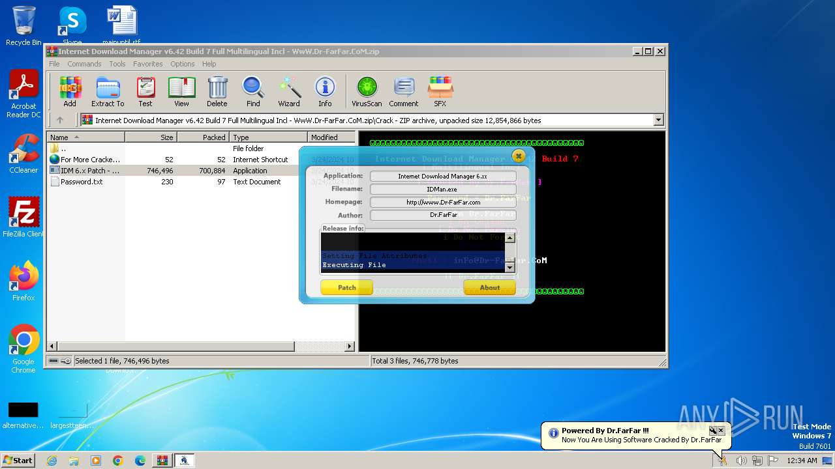Click Release info scrollbar up arrow
Image resolution: width=835 pixels, height=469 pixels.
coord(510,238)
